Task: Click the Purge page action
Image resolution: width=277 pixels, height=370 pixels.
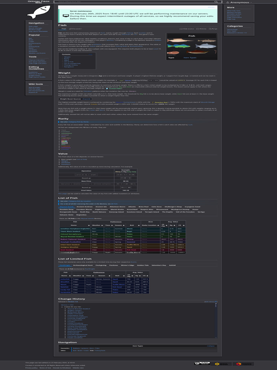Action: coord(214,29)
